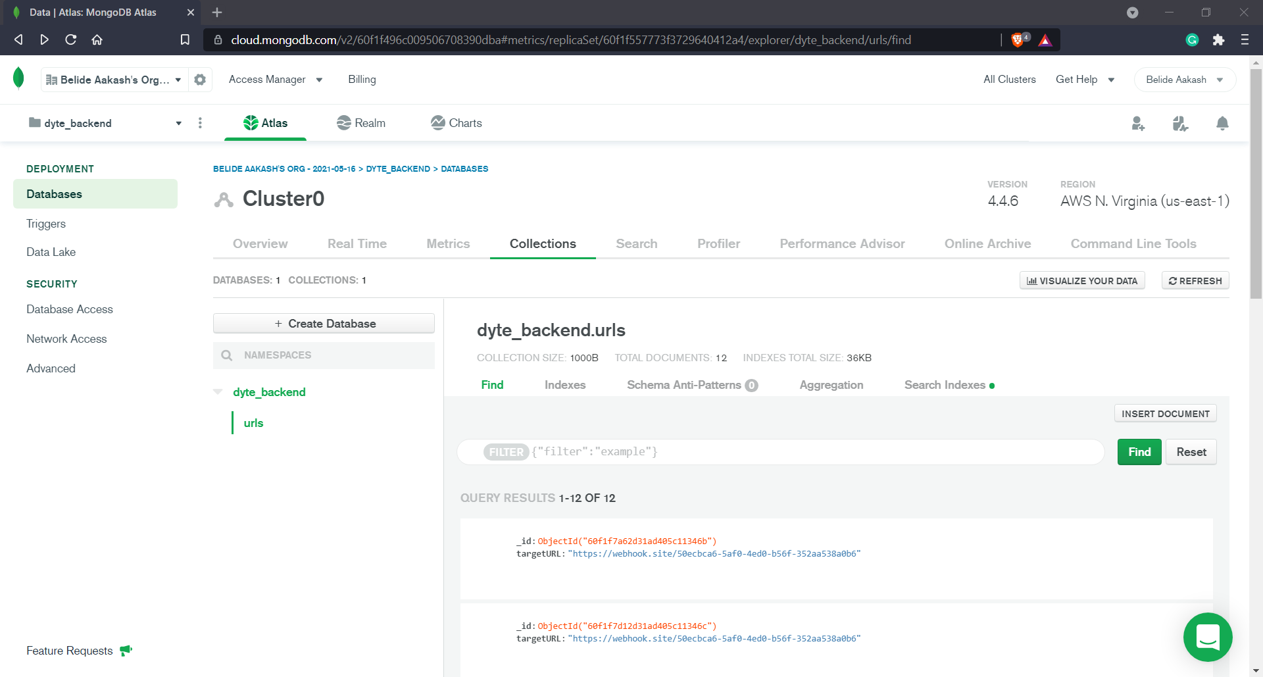Open Grammarly extension icon
The image size is (1263, 677).
[1192, 40]
